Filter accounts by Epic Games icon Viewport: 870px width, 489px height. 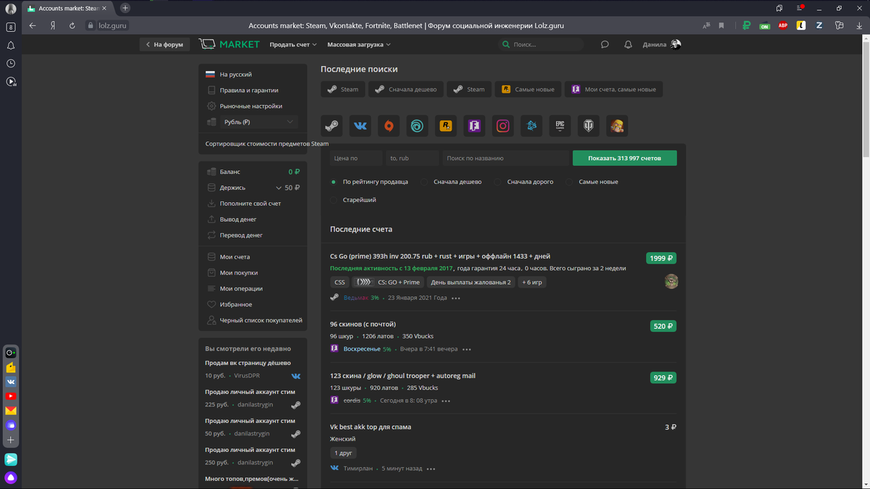pyautogui.click(x=560, y=125)
